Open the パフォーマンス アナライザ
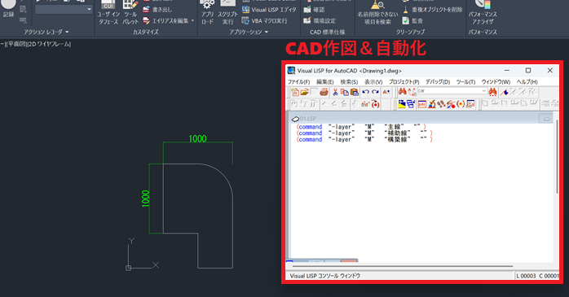This screenshot has width=569, height=297. [483, 13]
